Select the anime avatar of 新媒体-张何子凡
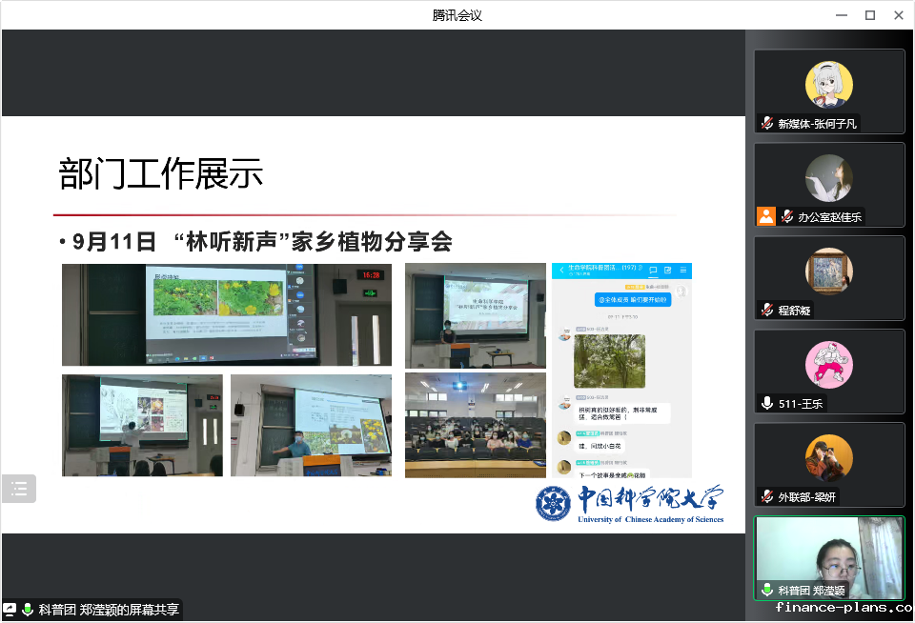Image resolution: width=915 pixels, height=623 pixels. [828, 85]
